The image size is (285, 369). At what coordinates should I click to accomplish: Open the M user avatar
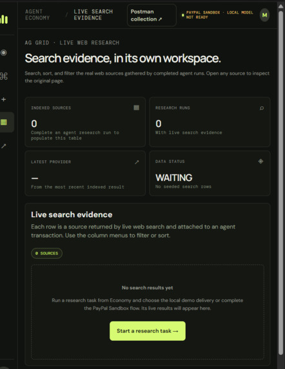coord(264,15)
